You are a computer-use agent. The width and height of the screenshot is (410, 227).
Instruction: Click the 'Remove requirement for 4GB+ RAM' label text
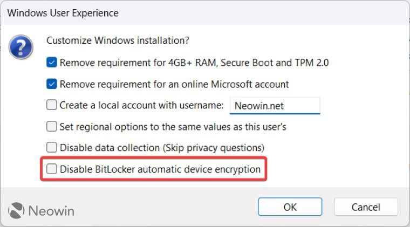pyautogui.click(x=139, y=63)
